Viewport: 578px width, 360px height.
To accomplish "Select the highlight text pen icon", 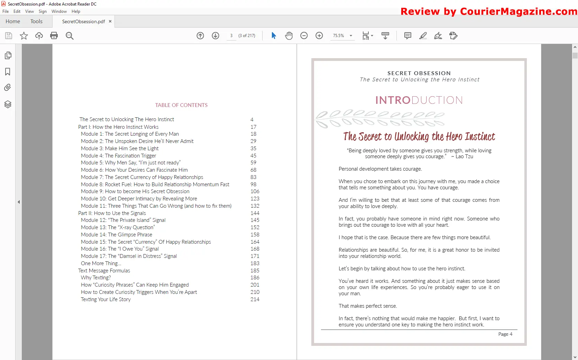I will [423, 36].
